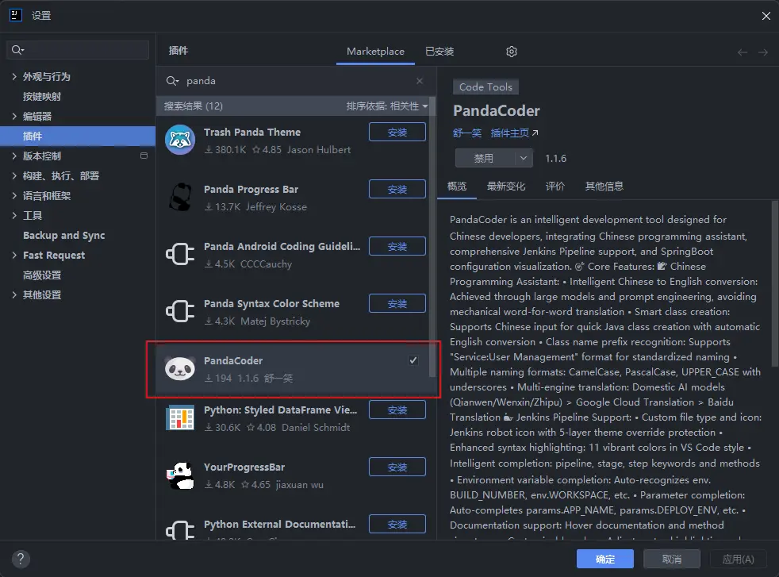This screenshot has height=577, width=779.
Task: Switch to the 已安装 tab
Action: 439,51
